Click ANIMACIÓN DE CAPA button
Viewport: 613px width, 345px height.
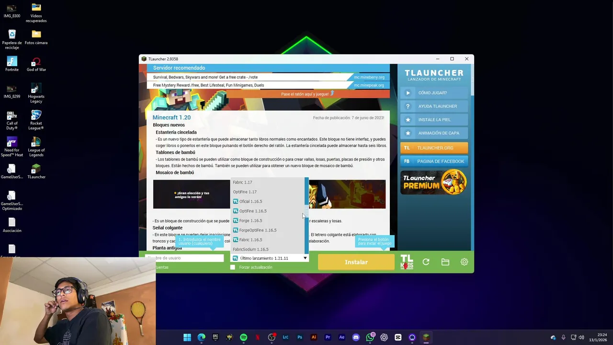pyautogui.click(x=434, y=133)
